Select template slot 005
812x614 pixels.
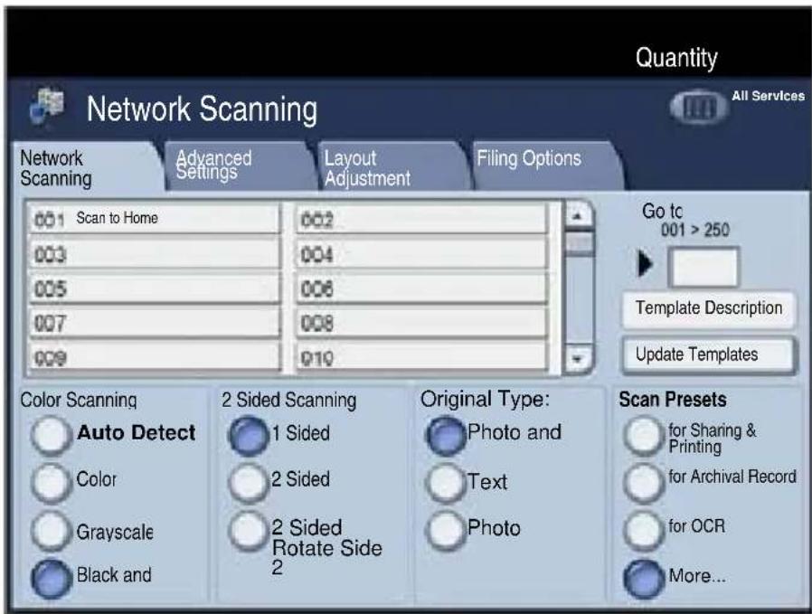coord(155,288)
